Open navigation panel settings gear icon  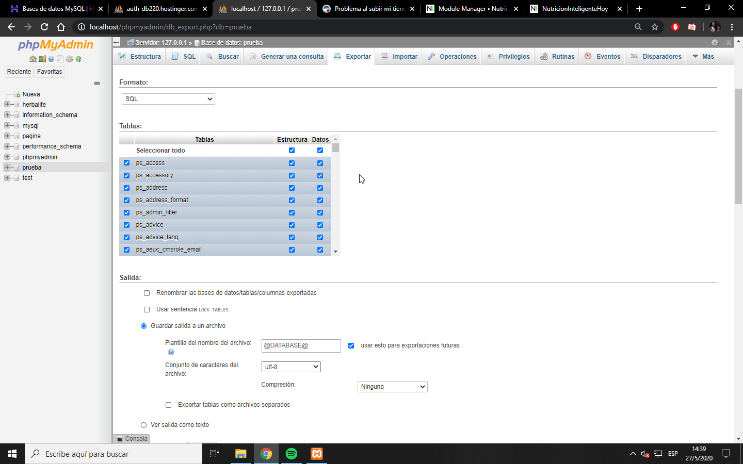coord(69,59)
